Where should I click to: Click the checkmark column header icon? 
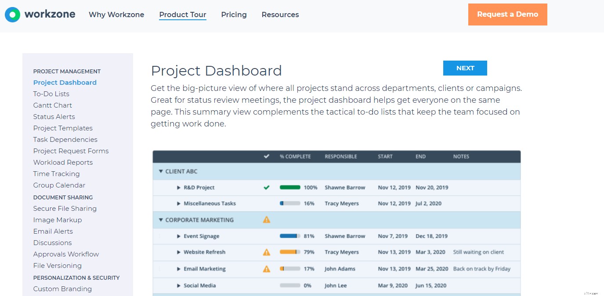(x=266, y=156)
